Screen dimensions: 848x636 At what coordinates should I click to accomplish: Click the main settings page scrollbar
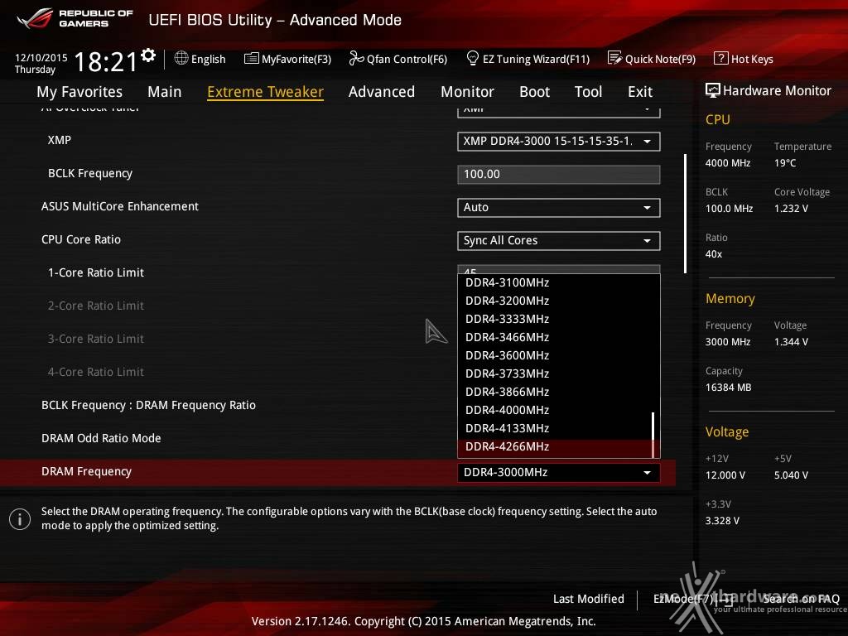click(685, 214)
